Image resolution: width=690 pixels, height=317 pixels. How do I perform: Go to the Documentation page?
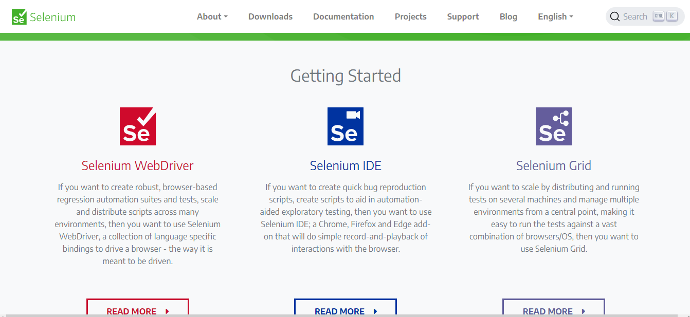343,16
